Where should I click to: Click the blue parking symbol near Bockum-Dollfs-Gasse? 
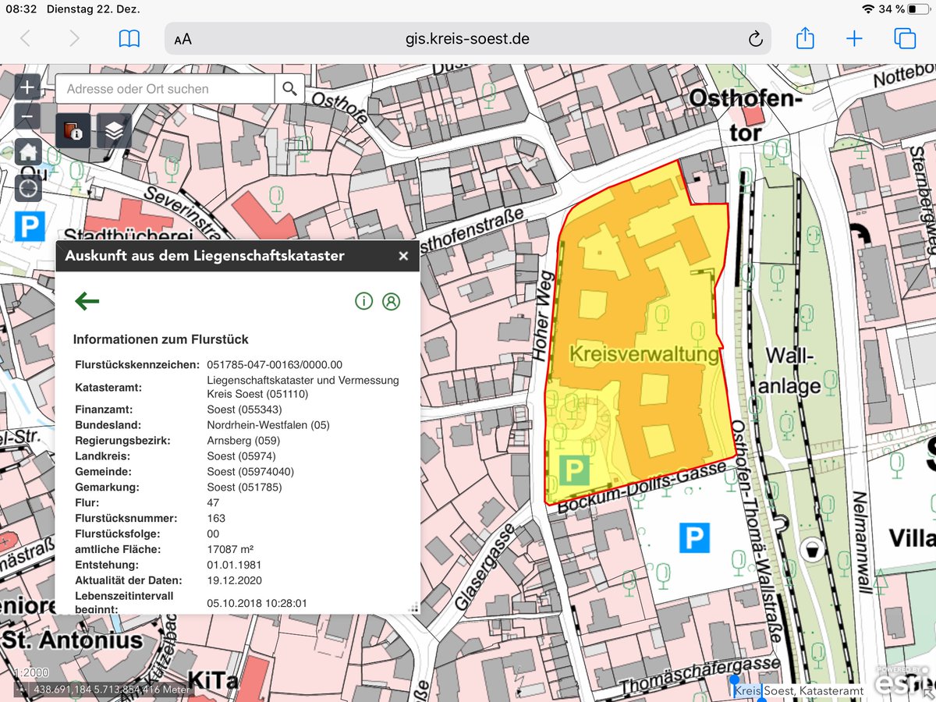point(693,537)
